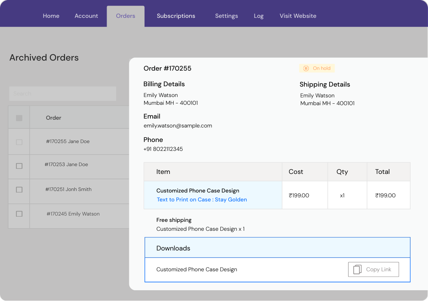The width and height of the screenshot is (428, 301).
Task: Click the On hold status badge
Action: click(317, 68)
